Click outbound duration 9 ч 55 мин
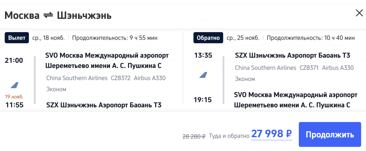This screenshot has height=151, width=366. [x=115, y=38]
